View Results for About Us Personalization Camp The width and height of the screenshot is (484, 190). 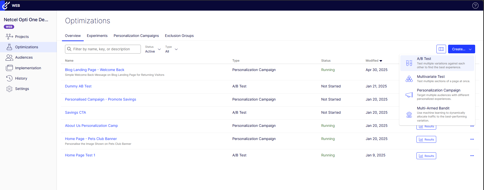pyautogui.click(x=426, y=127)
